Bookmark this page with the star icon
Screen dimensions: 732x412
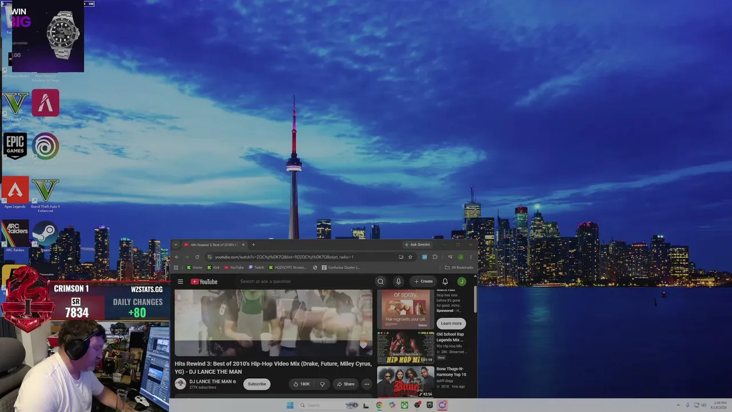(410, 257)
